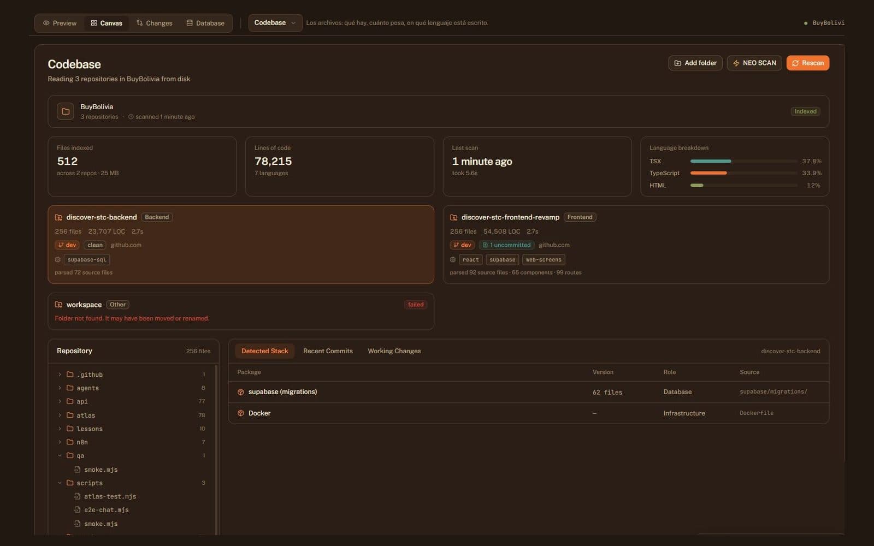Screen dimensions: 874x546
Task: Click the repository tree scrollbar
Action: tap(216, 449)
